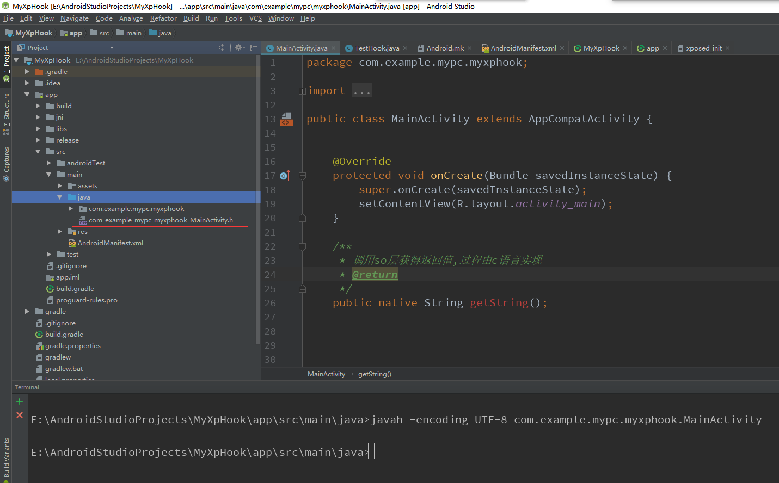
Task: Open the Refactor menu
Action: coord(163,18)
